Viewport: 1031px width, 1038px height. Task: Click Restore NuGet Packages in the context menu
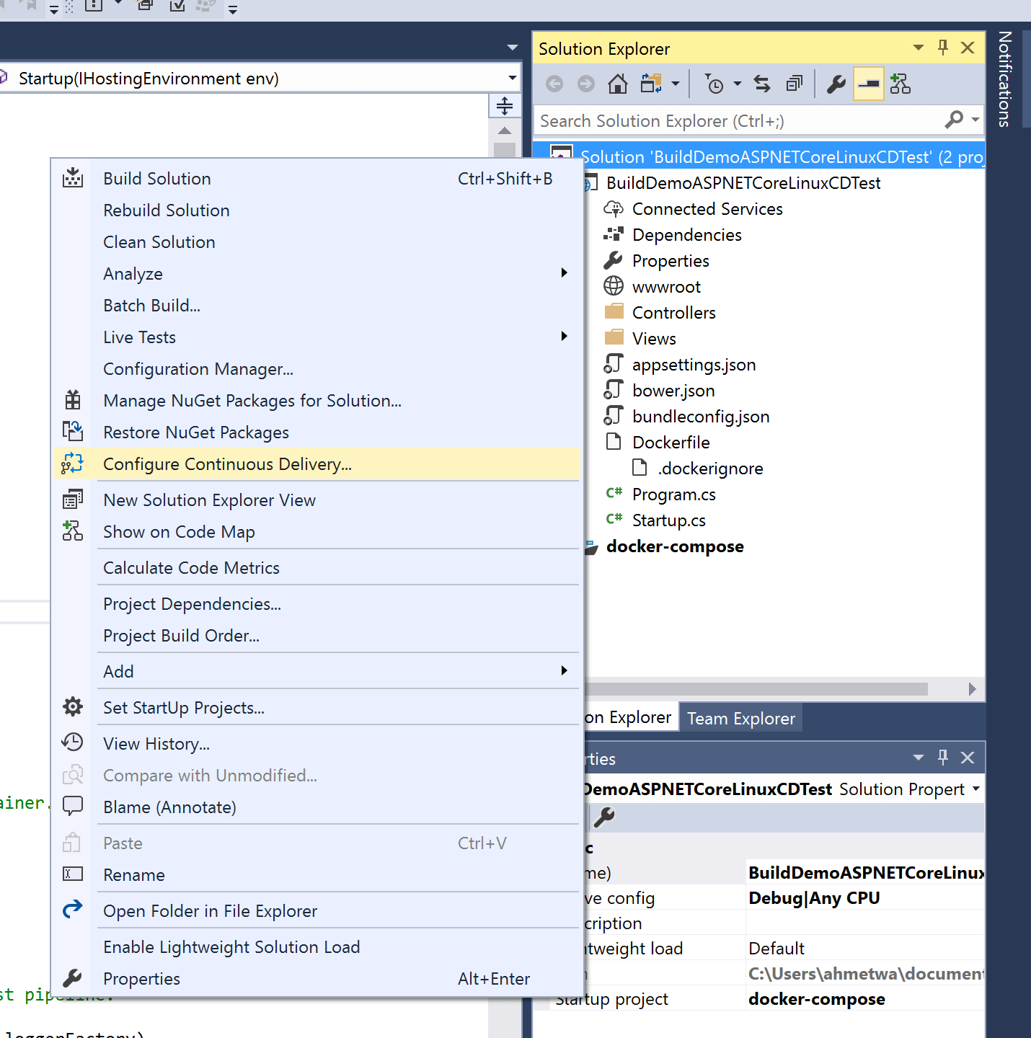coord(195,432)
